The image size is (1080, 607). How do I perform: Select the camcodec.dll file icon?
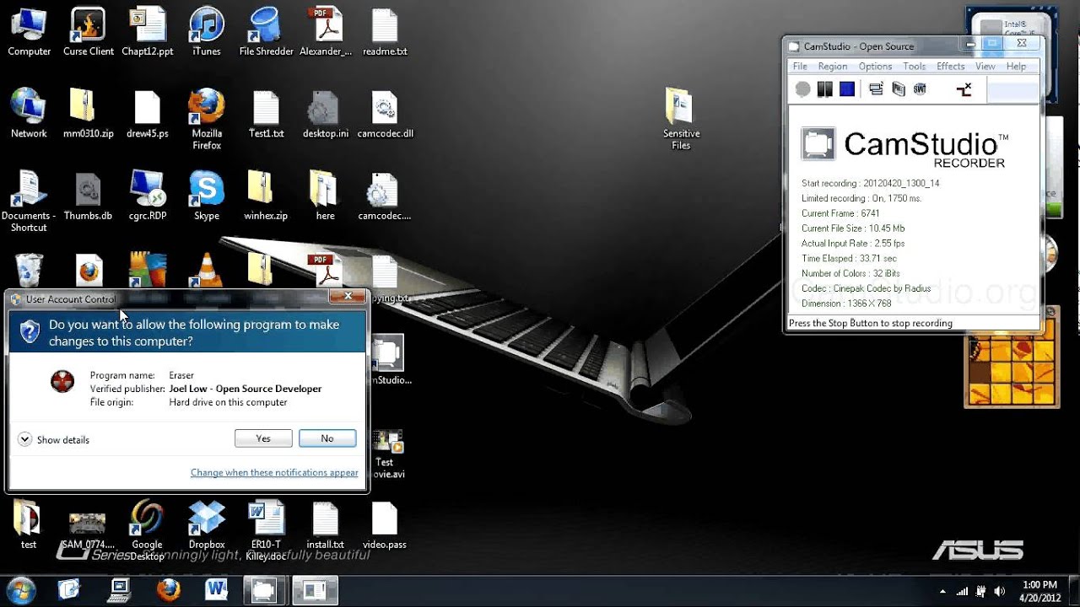tap(385, 114)
